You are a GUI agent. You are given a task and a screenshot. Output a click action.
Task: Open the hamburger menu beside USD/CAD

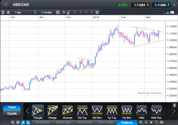click(x=6, y=5)
